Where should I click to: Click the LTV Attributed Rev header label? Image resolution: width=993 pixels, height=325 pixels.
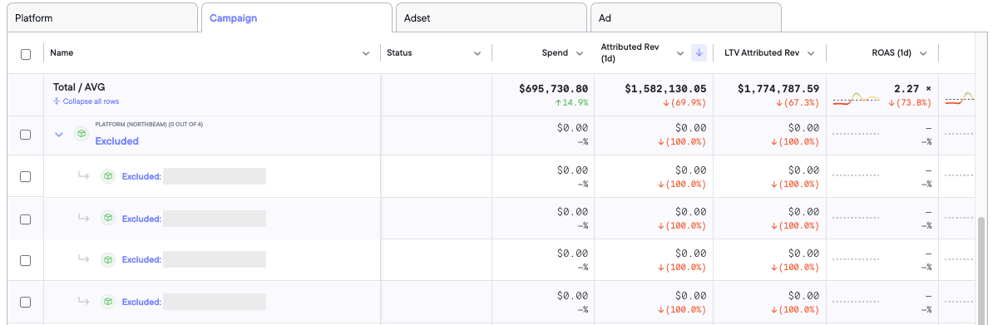762,53
